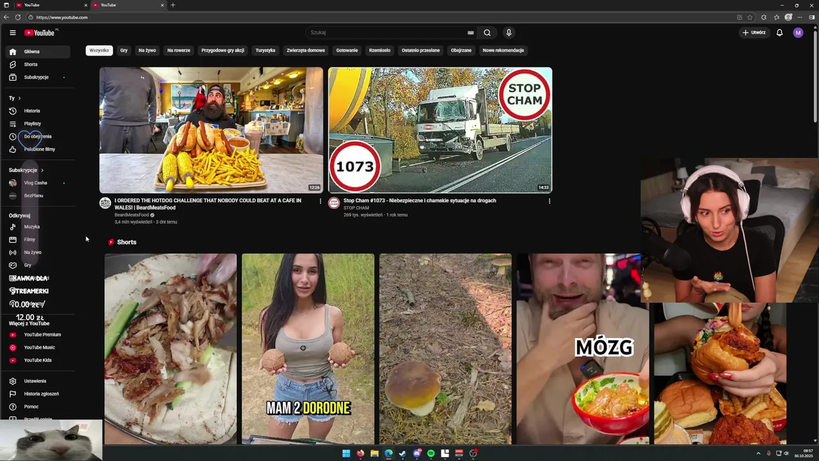
Task: Open Muzyka under Odkrywaj
Action: (x=38, y=227)
